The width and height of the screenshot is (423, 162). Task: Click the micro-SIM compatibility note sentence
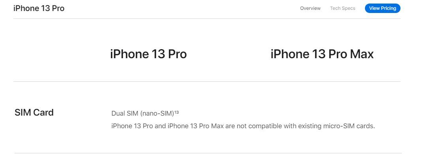click(x=243, y=126)
